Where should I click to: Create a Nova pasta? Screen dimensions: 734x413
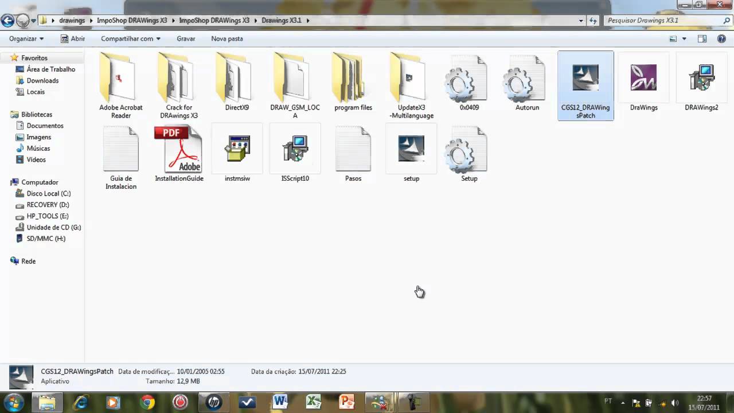(x=227, y=38)
